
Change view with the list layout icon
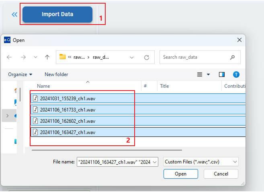[200, 75]
